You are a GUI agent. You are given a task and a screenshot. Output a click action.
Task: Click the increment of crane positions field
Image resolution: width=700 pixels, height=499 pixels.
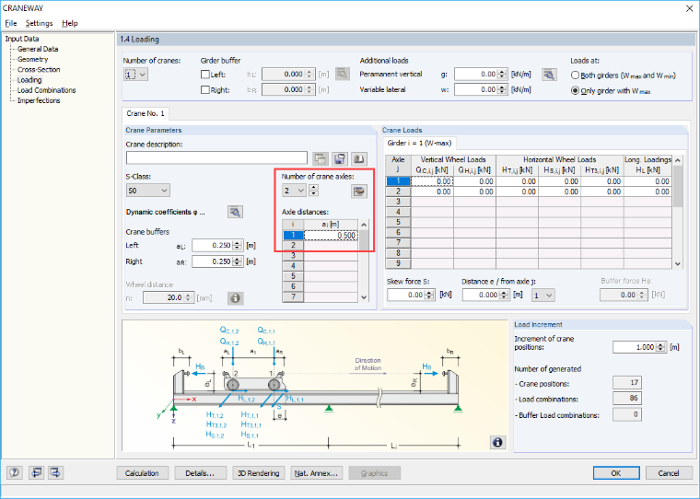[635, 347]
